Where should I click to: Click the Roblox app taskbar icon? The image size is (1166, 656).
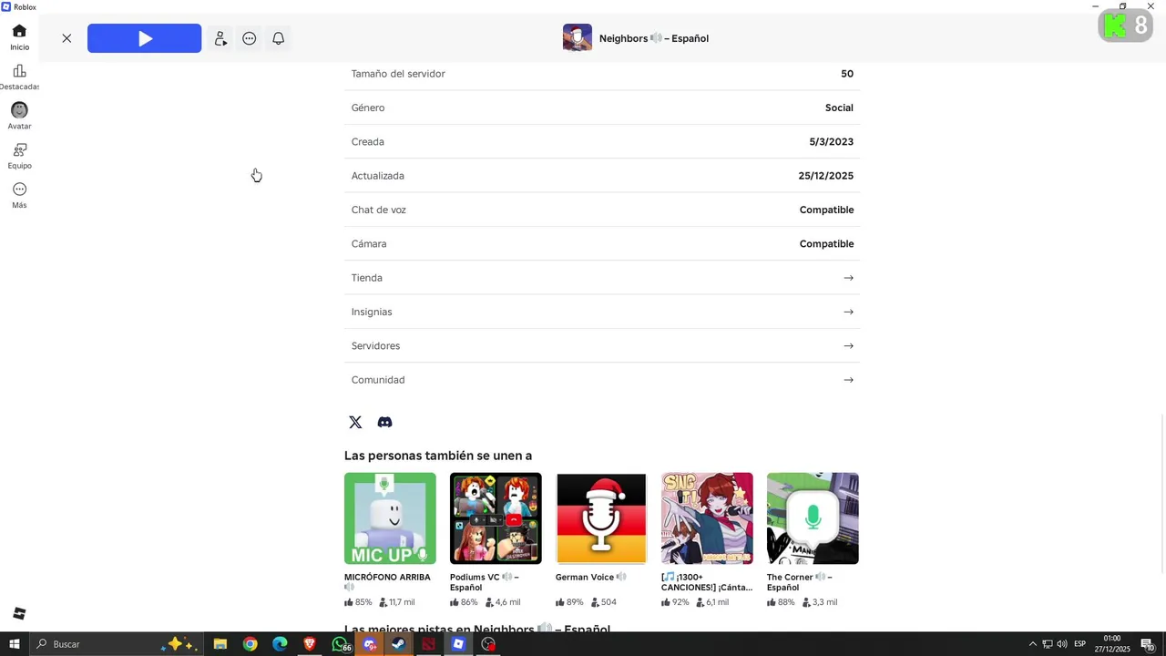pyautogui.click(x=459, y=644)
